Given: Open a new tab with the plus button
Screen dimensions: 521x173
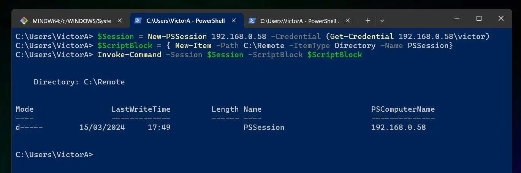Looking at the screenshot, I should 367,20.
